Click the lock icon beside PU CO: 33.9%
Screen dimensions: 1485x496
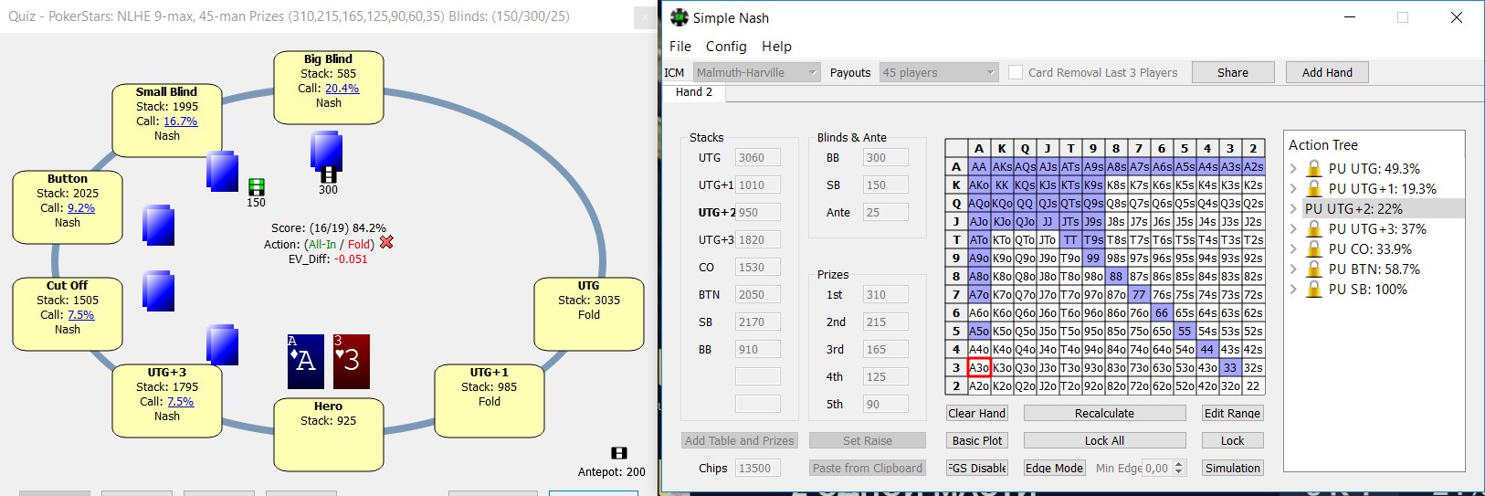tap(1314, 248)
